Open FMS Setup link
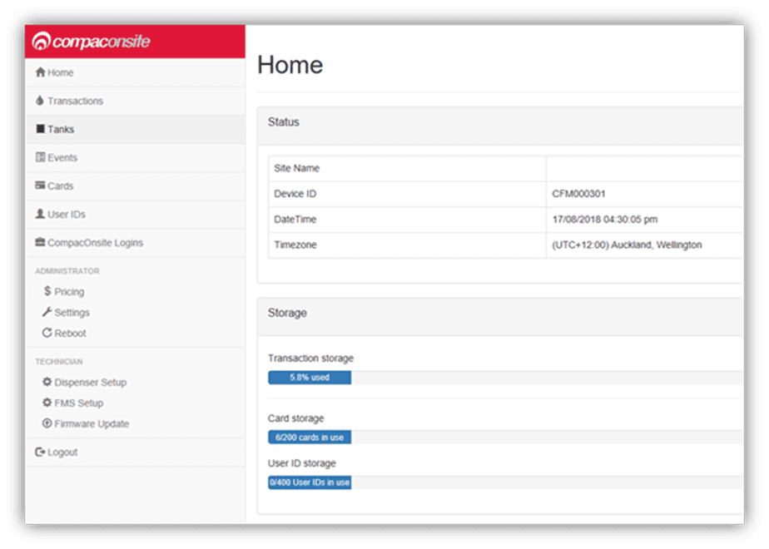Viewport: 769px width, 549px height. pyautogui.click(x=78, y=403)
